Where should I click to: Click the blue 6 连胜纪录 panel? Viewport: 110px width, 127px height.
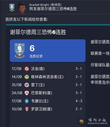pos(48,51)
